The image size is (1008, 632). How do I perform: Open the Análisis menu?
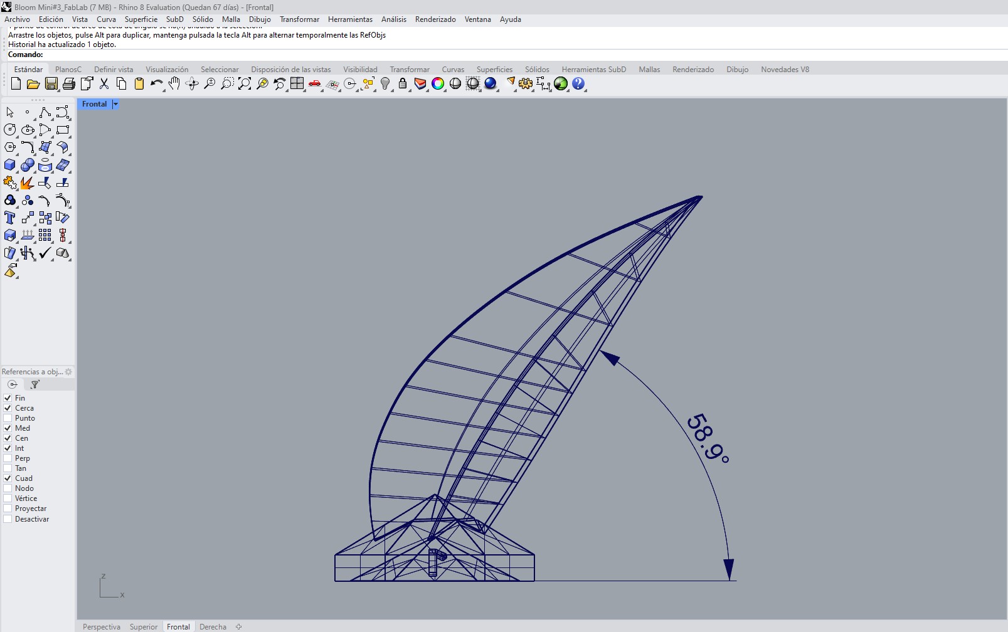pyautogui.click(x=394, y=19)
